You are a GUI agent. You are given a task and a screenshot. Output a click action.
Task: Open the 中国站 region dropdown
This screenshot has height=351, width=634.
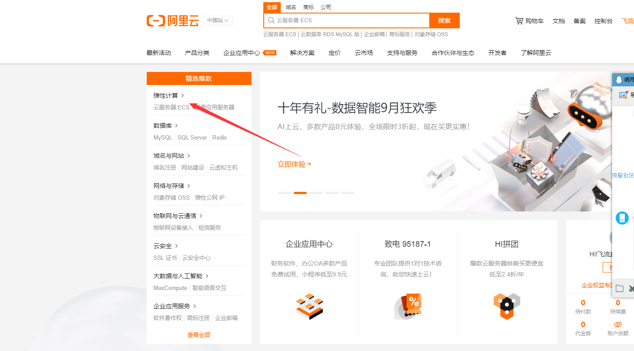(218, 20)
